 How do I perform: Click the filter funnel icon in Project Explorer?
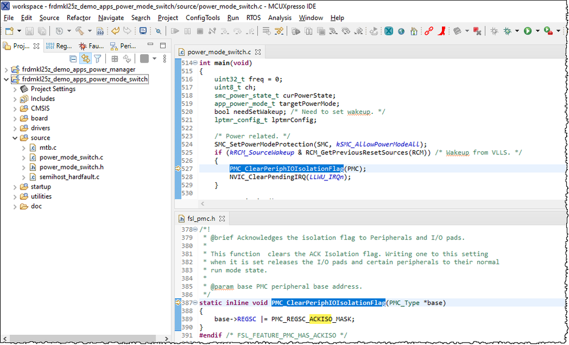coord(97,59)
